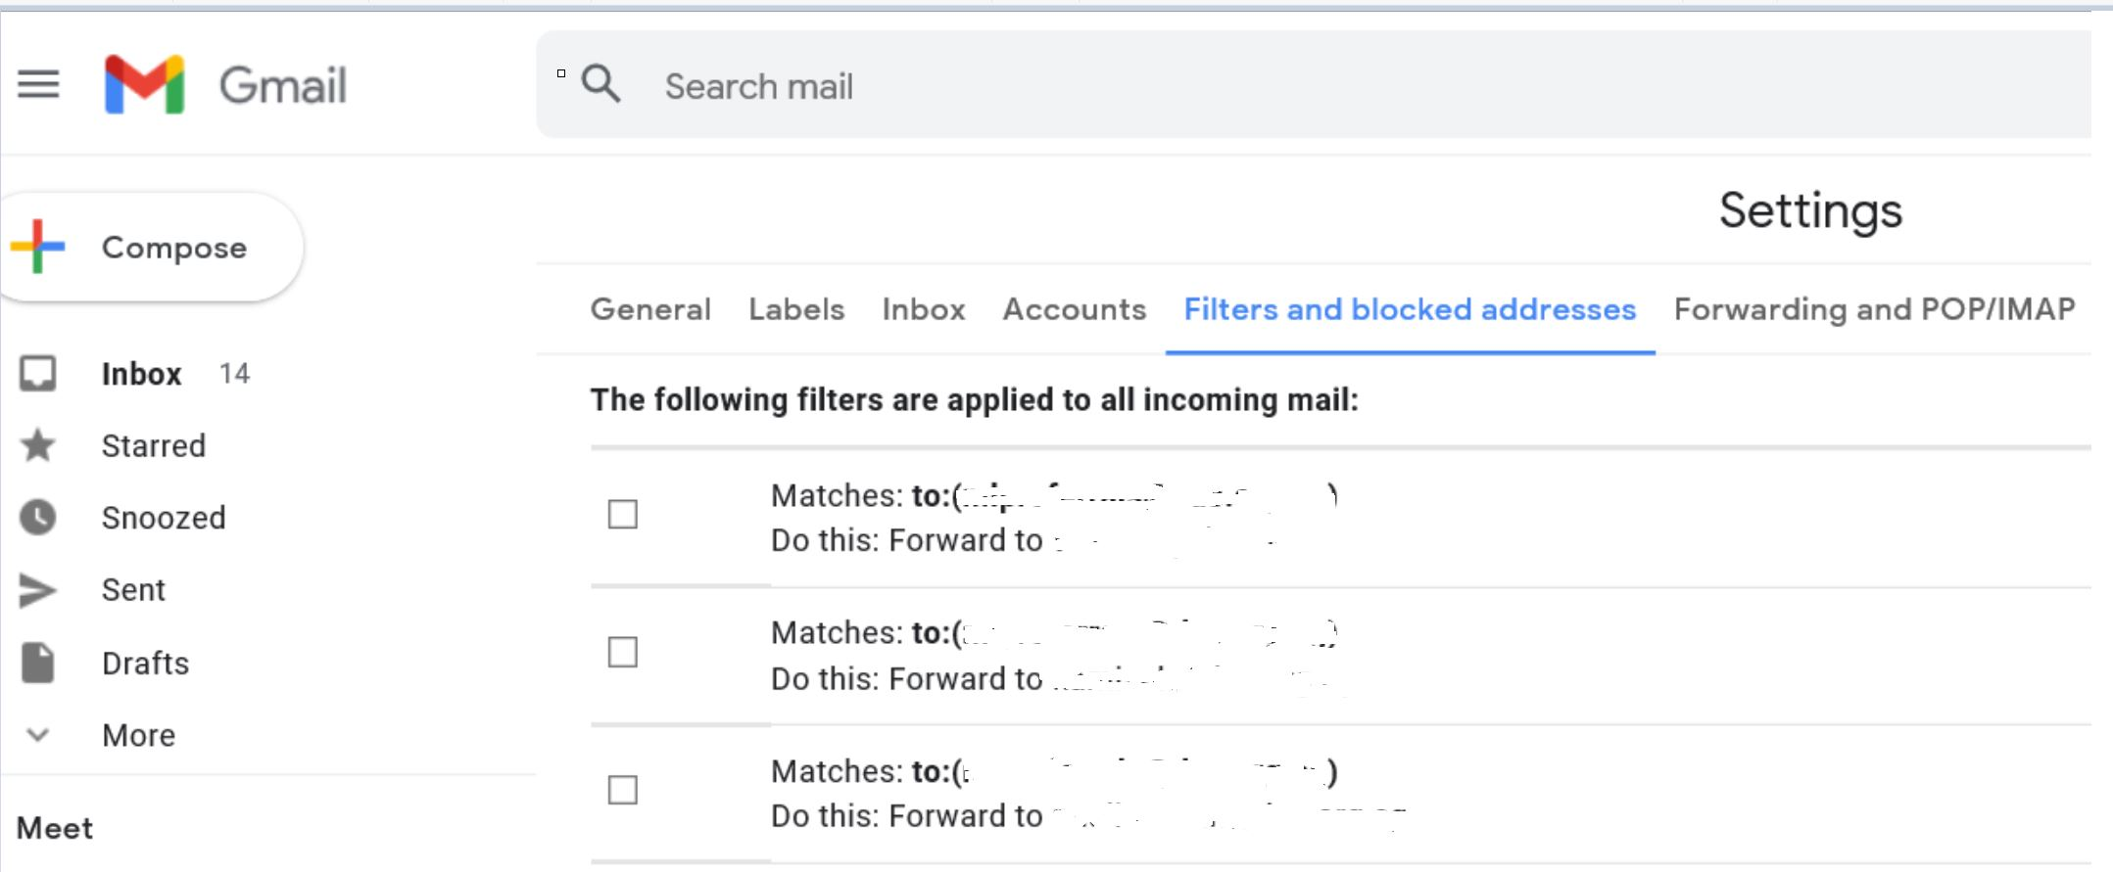Check the first filter's checkbox
The width and height of the screenshot is (2113, 872).
tap(624, 515)
